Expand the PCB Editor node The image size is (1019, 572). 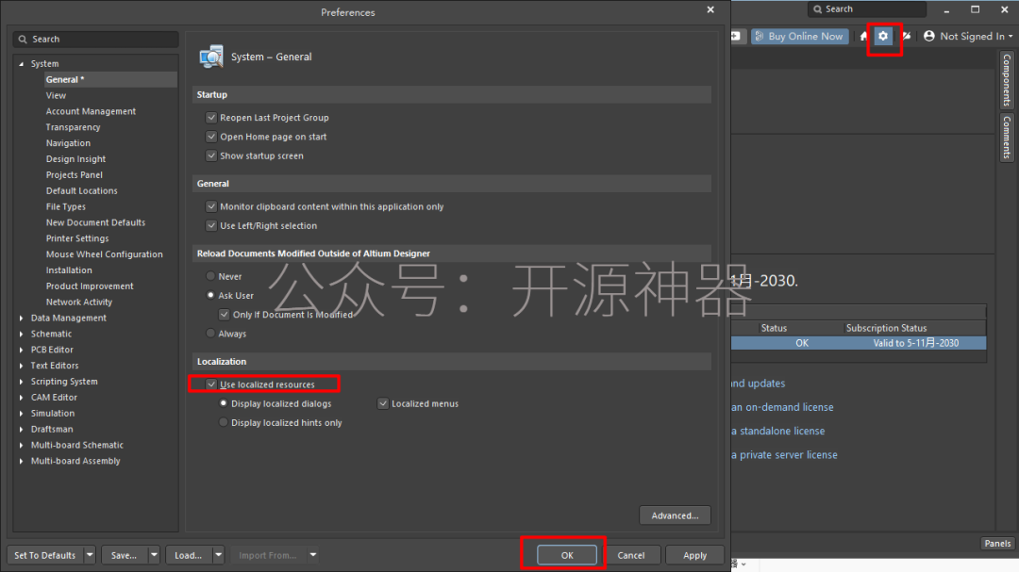click(22, 350)
